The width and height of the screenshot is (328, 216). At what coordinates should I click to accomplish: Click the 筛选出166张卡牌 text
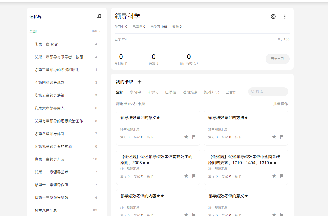pyautogui.click(x=131, y=104)
